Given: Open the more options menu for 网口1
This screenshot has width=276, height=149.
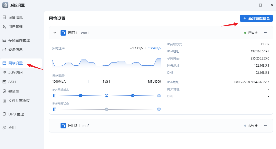Looking at the screenshot, I should point(266,33).
